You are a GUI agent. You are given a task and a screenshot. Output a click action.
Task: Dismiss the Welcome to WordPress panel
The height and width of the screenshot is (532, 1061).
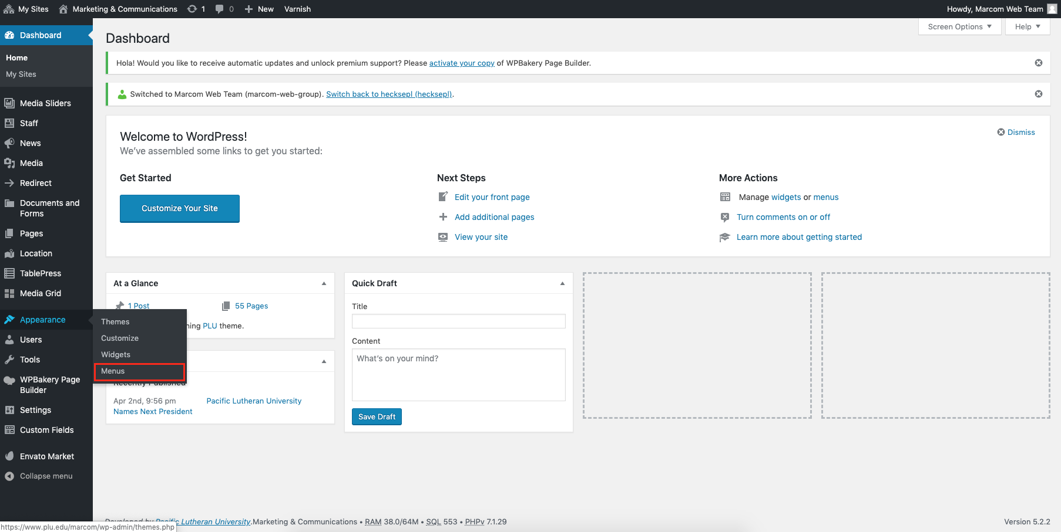[x=1016, y=133]
